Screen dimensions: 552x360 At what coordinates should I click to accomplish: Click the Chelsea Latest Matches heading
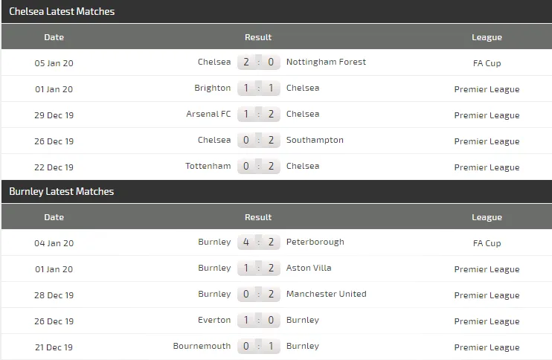tap(62, 12)
